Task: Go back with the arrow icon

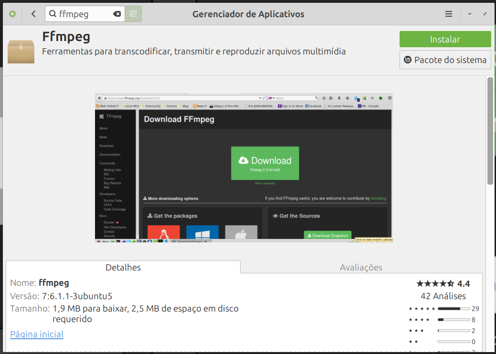Action: 33,14
